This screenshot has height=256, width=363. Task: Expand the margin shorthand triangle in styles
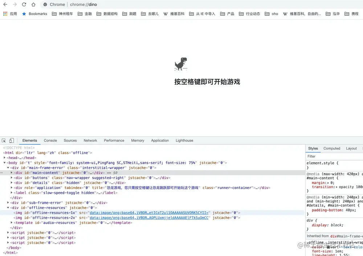point(328,183)
